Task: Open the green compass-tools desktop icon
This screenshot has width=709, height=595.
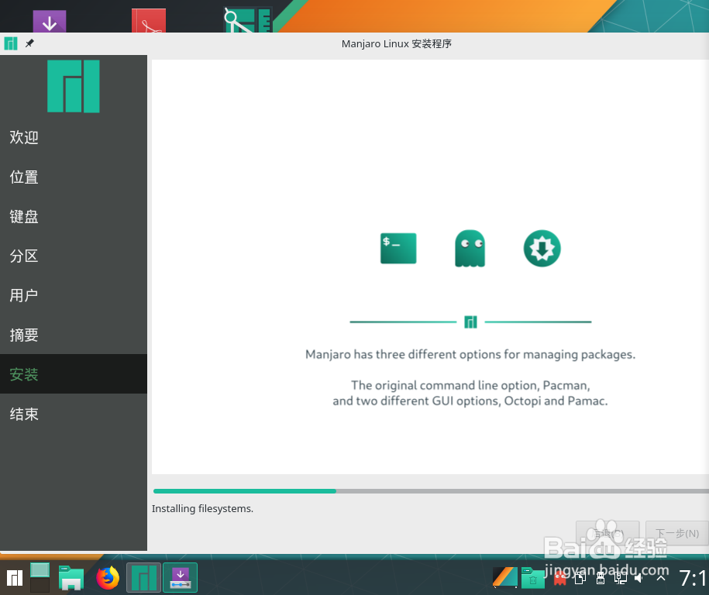Action: tap(248, 20)
